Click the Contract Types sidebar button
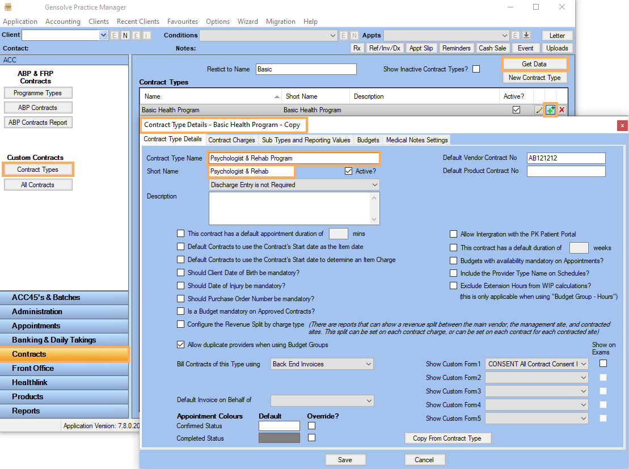 tap(37, 170)
